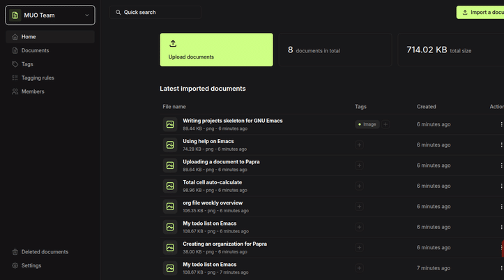Open Documents in the sidebar
Image resolution: width=504 pixels, height=280 pixels.
point(50,50)
